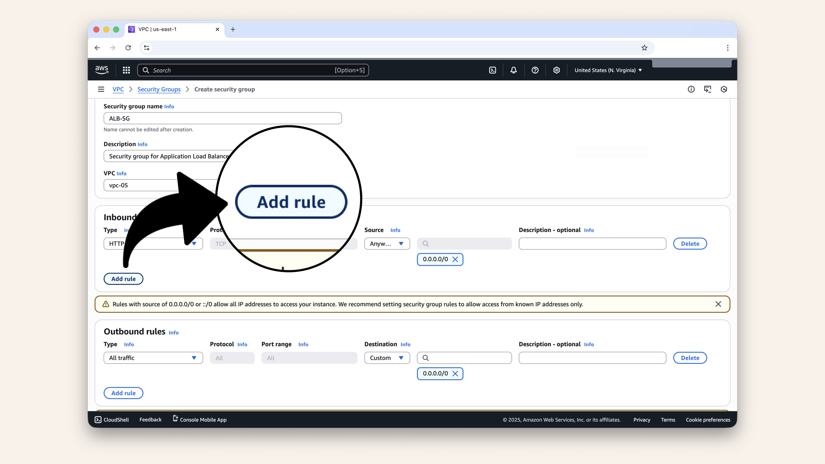This screenshot has width=825, height=464.
Task: Dismiss the 0.0.0.0/0 warning banner
Action: pos(718,304)
